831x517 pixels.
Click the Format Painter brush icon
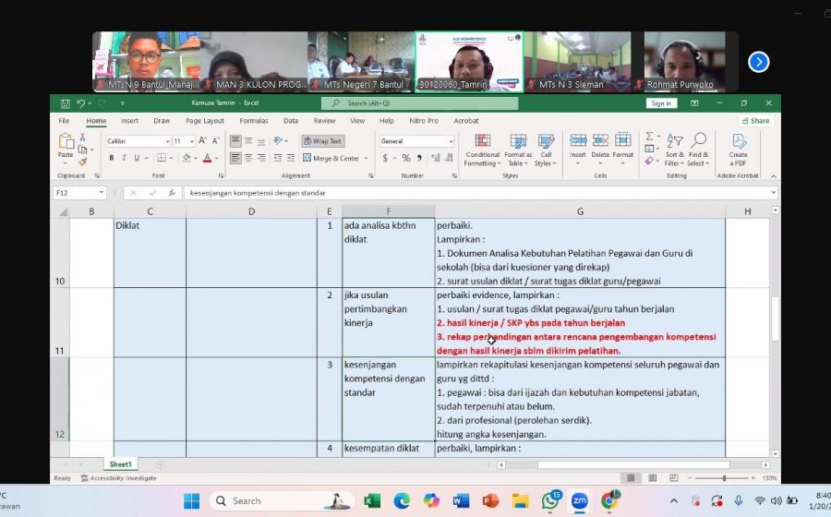[x=83, y=162]
